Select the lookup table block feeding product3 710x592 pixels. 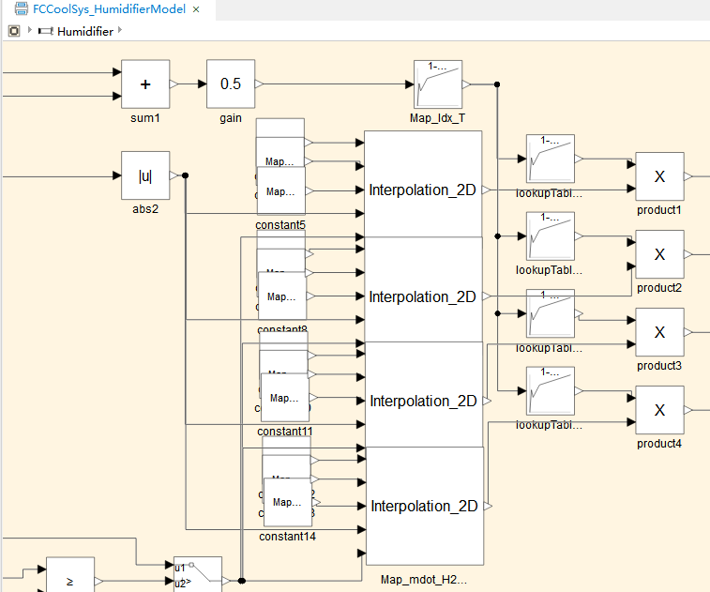point(551,313)
